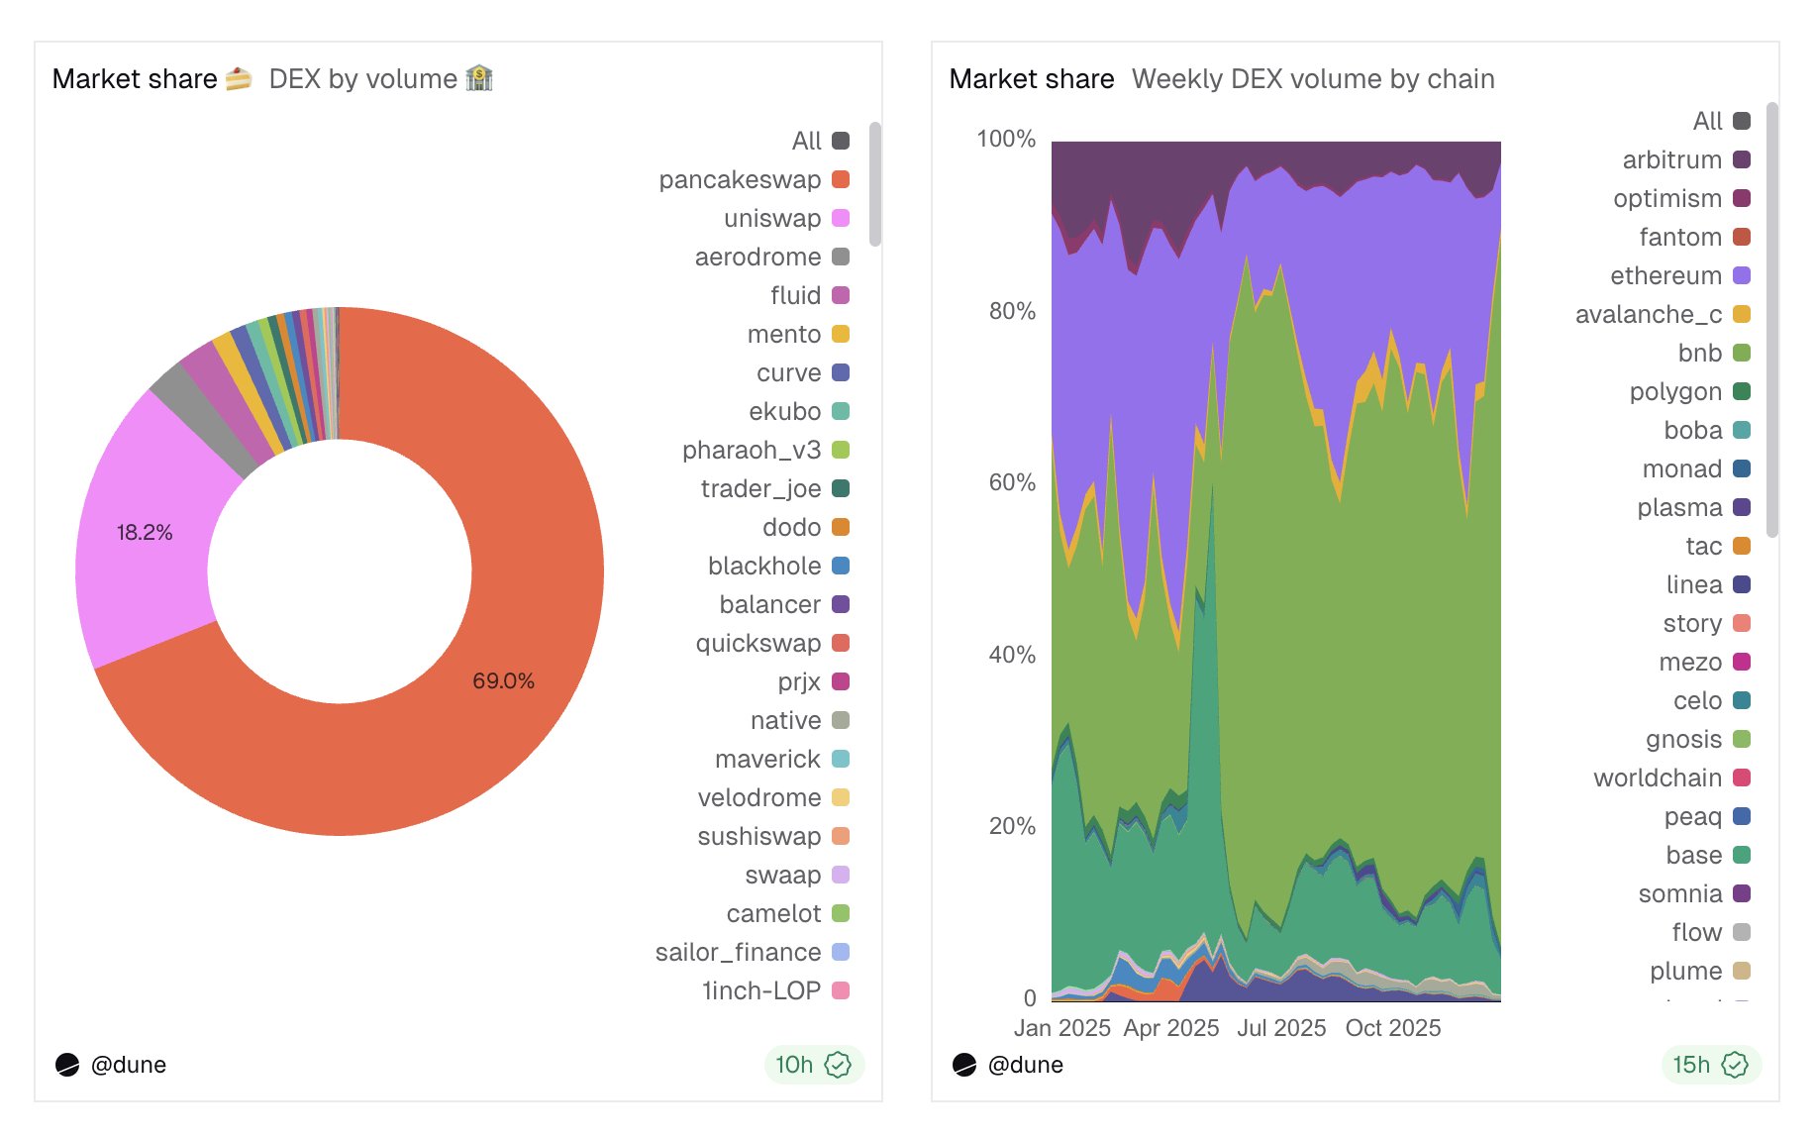Viewport: 1816px width, 1141px height.
Task: Open the @dune link under the donut chart
Action: 129,1065
